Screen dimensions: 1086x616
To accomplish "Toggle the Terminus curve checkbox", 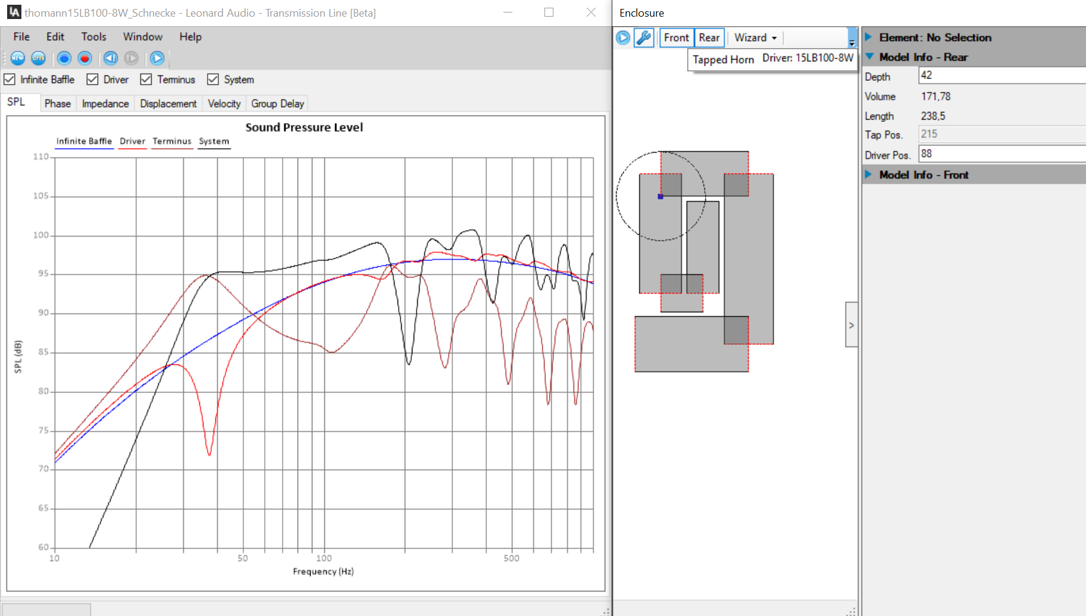I will [x=146, y=79].
